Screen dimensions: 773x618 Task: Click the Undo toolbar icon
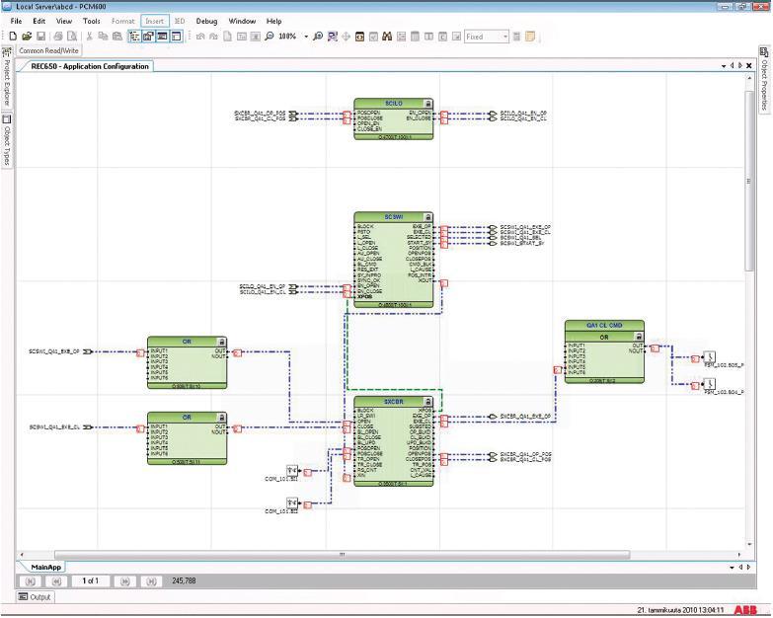[x=200, y=36]
